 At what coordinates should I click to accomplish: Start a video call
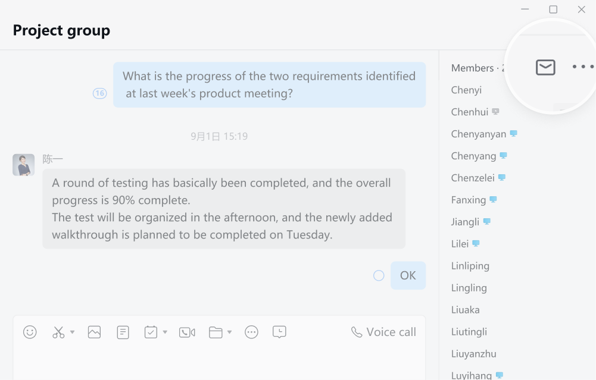point(187,332)
